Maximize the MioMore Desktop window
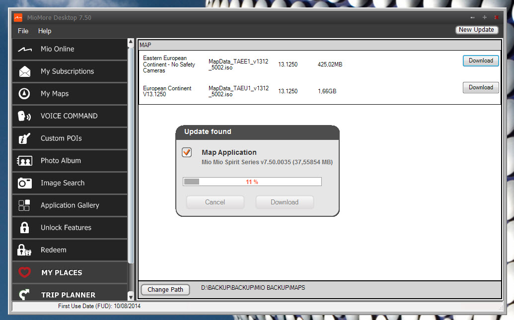 485,17
